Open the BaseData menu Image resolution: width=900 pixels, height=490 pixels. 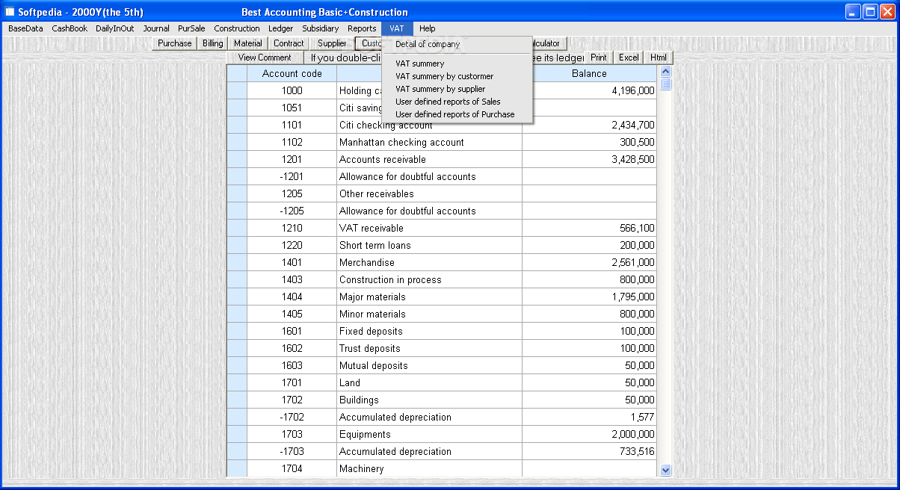click(x=25, y=28)
